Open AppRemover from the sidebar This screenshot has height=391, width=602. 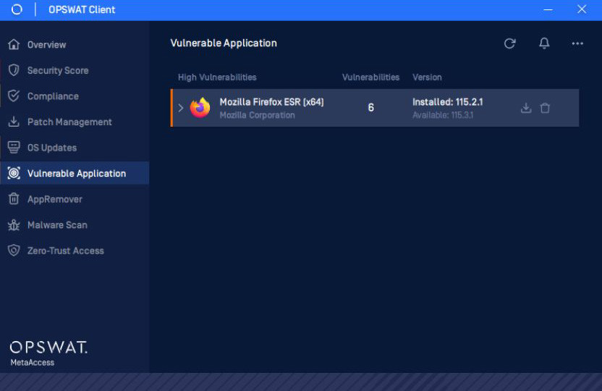75,199
